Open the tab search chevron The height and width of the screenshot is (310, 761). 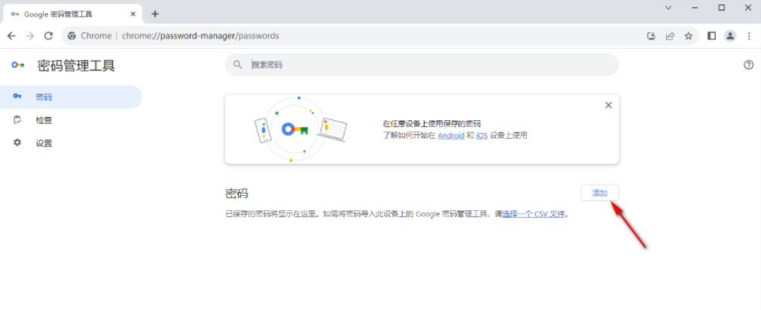pyautogui.click(x=668, y=8)
